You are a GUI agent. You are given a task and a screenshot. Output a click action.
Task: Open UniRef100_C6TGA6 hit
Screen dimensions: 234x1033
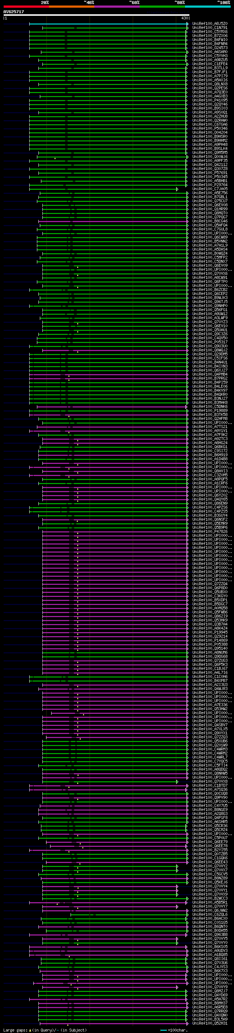210,124
